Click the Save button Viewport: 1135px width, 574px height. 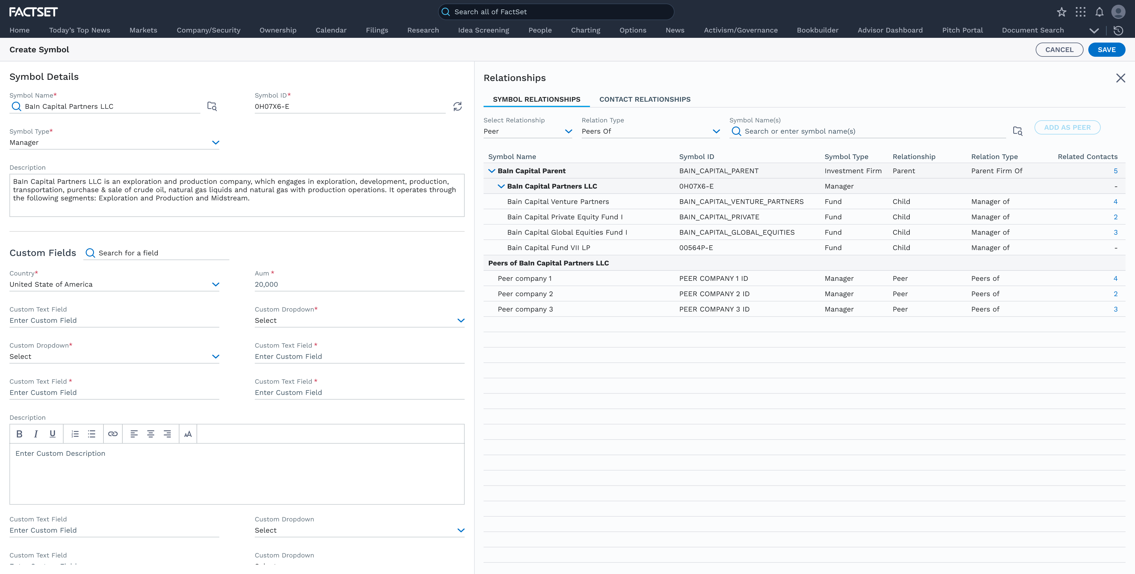click(x=1106, y=50)
